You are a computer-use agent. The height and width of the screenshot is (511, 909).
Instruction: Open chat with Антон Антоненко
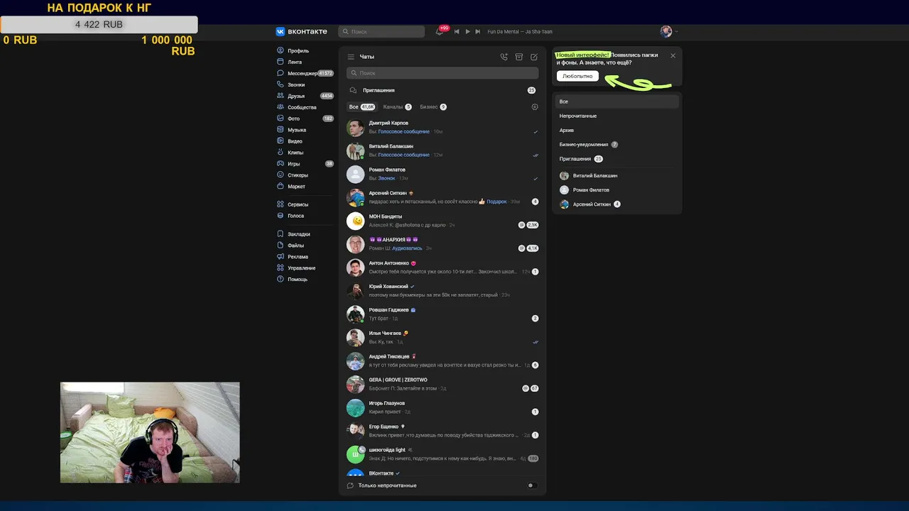(442, 268)
